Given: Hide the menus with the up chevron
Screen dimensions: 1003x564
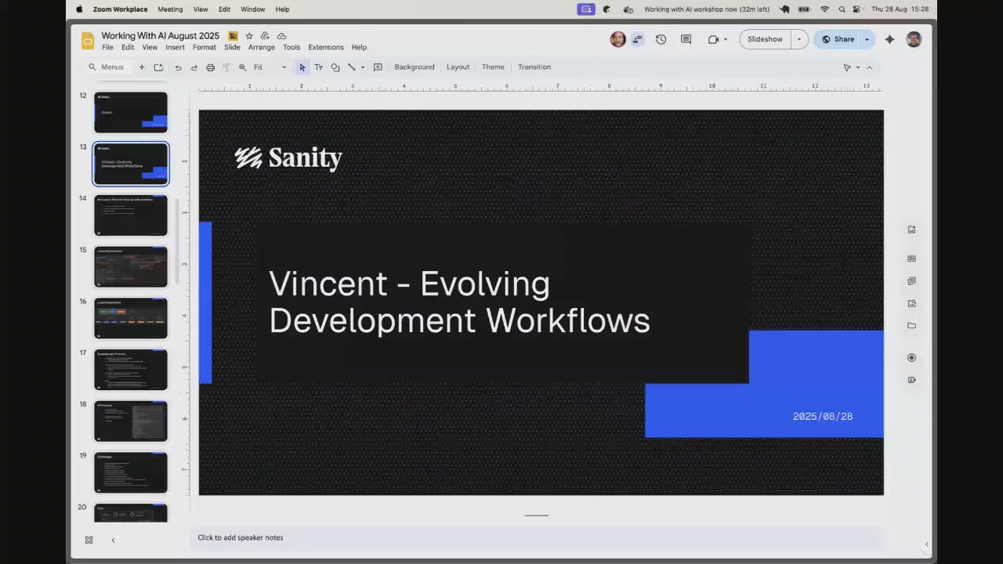Looking at the screenshot, I should 869,67.
